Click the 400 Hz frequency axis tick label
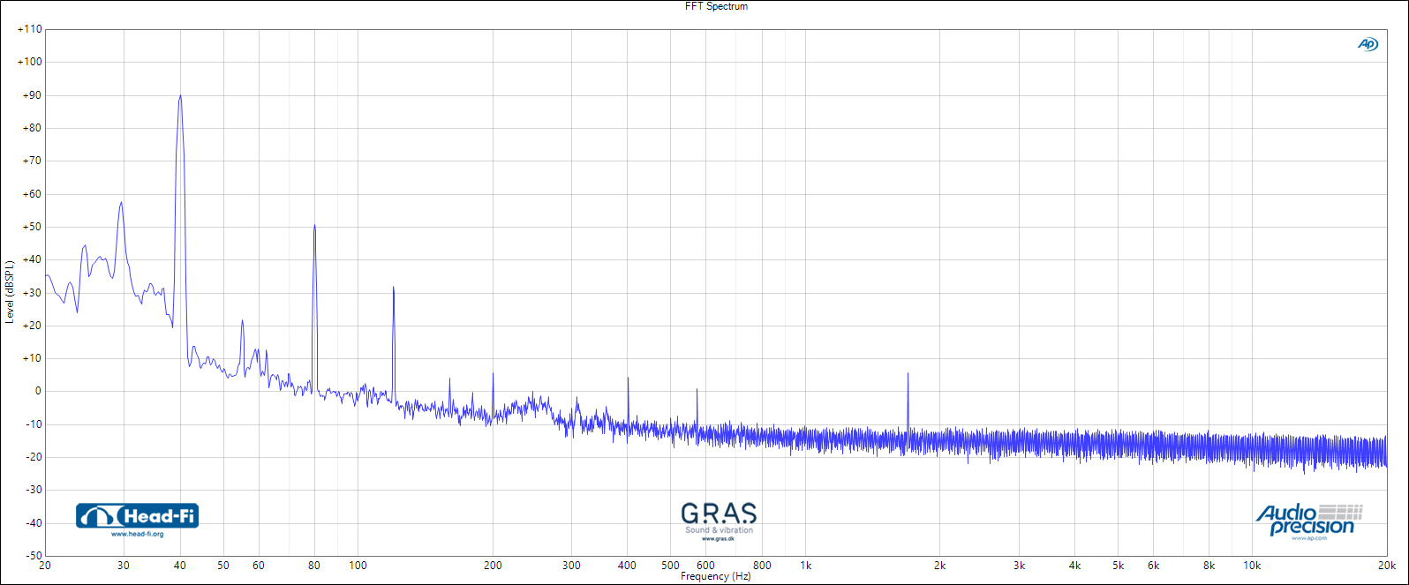Viewport: 1409px width, 585px height. pos(627,566)
